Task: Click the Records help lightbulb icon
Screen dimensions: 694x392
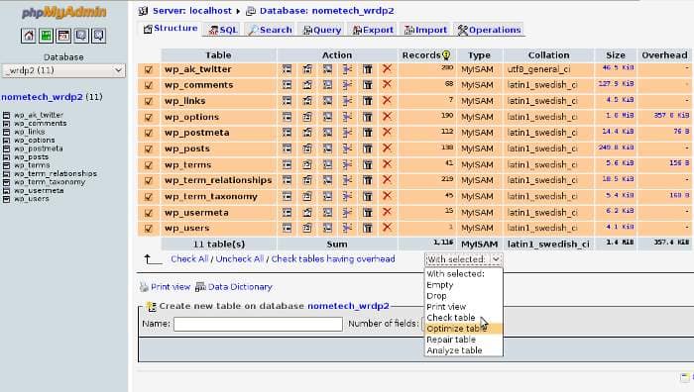Action: coord(446,55)
